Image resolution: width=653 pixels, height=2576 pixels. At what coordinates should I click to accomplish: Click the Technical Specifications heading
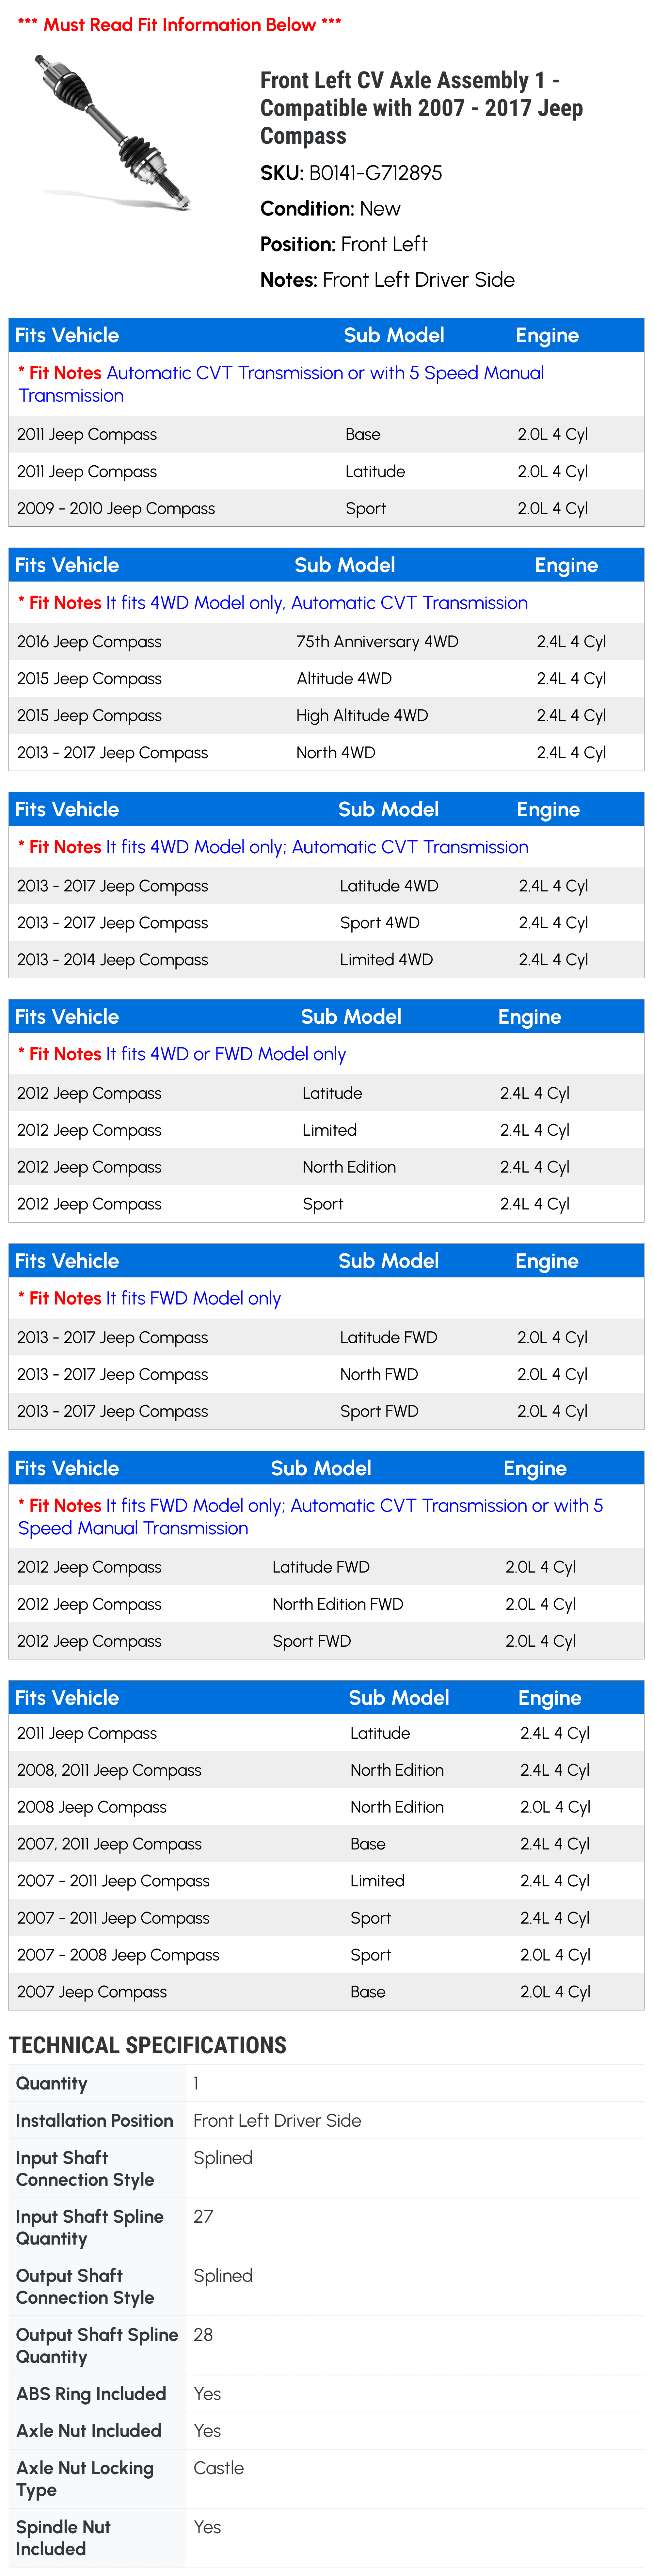(148, 2045)
